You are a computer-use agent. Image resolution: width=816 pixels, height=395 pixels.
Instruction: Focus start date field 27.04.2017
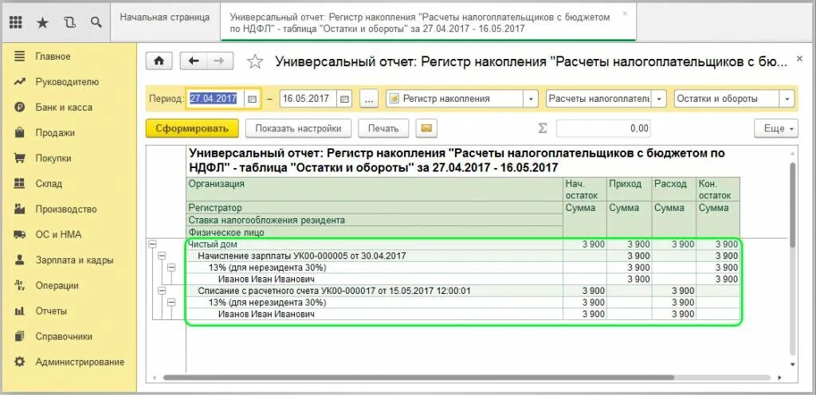tap(217, 98)
